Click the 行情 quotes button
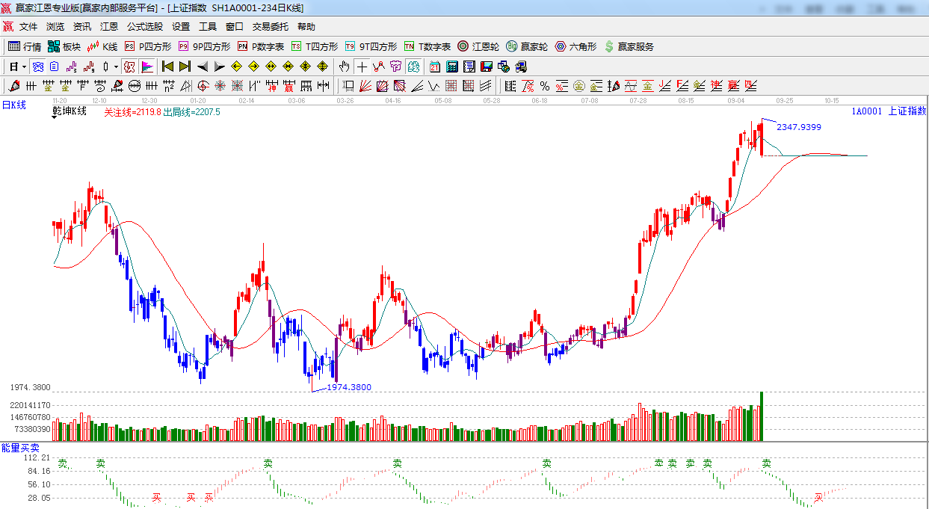This screenshot has height=509, width=929. point(25,46)
